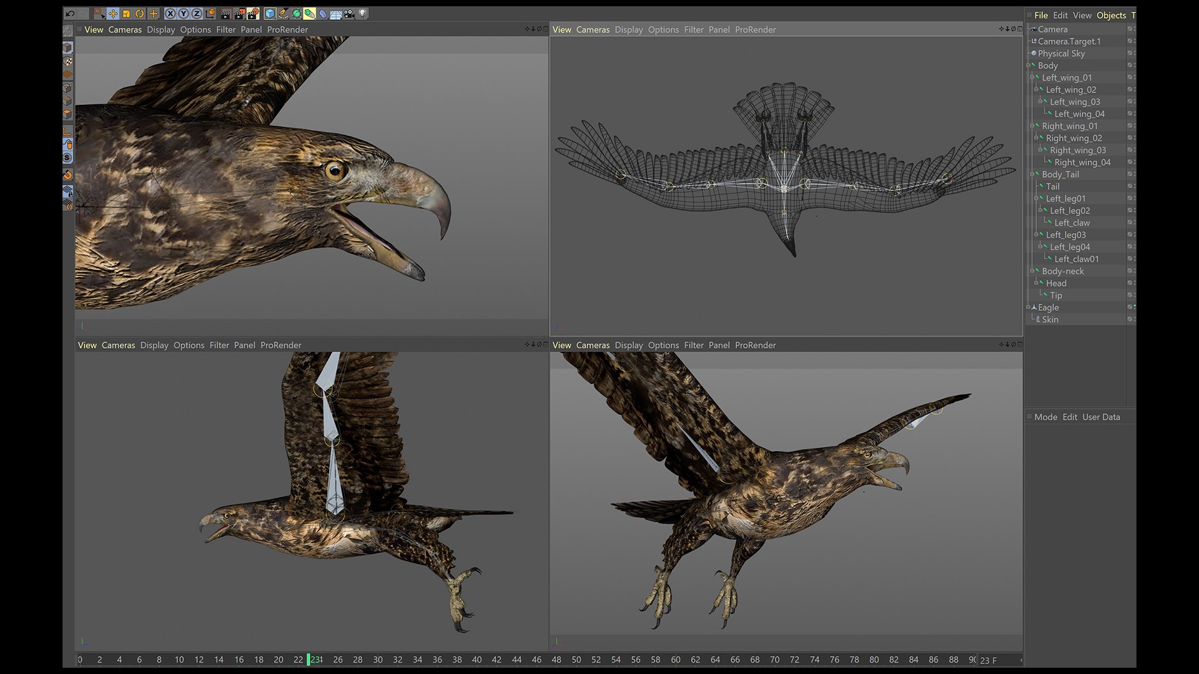This screenshot has height=674, width=1199.
Task: Switch the coordinate system icon
Action: (x=210, y=13)
